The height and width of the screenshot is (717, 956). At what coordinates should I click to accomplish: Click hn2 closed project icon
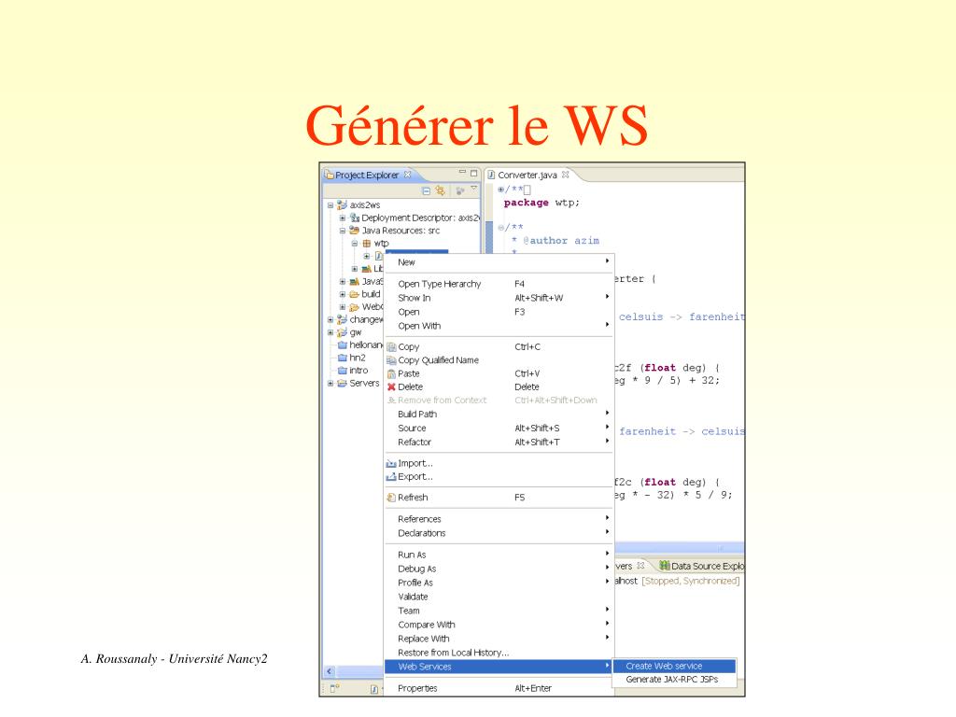coord(342,358)
